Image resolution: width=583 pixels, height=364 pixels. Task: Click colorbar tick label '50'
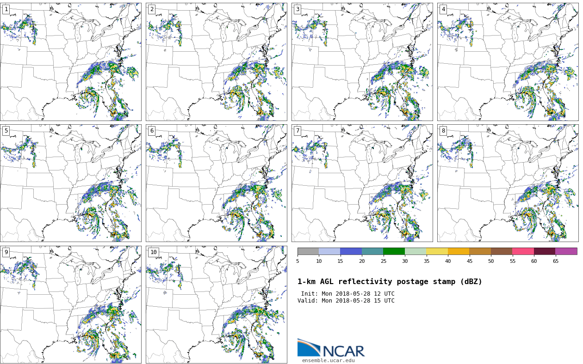tap(491, 261)
